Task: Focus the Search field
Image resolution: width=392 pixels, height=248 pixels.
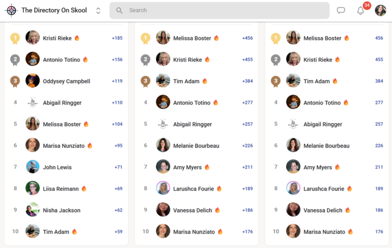Action: pyautogui.click(x=223, y=10)
